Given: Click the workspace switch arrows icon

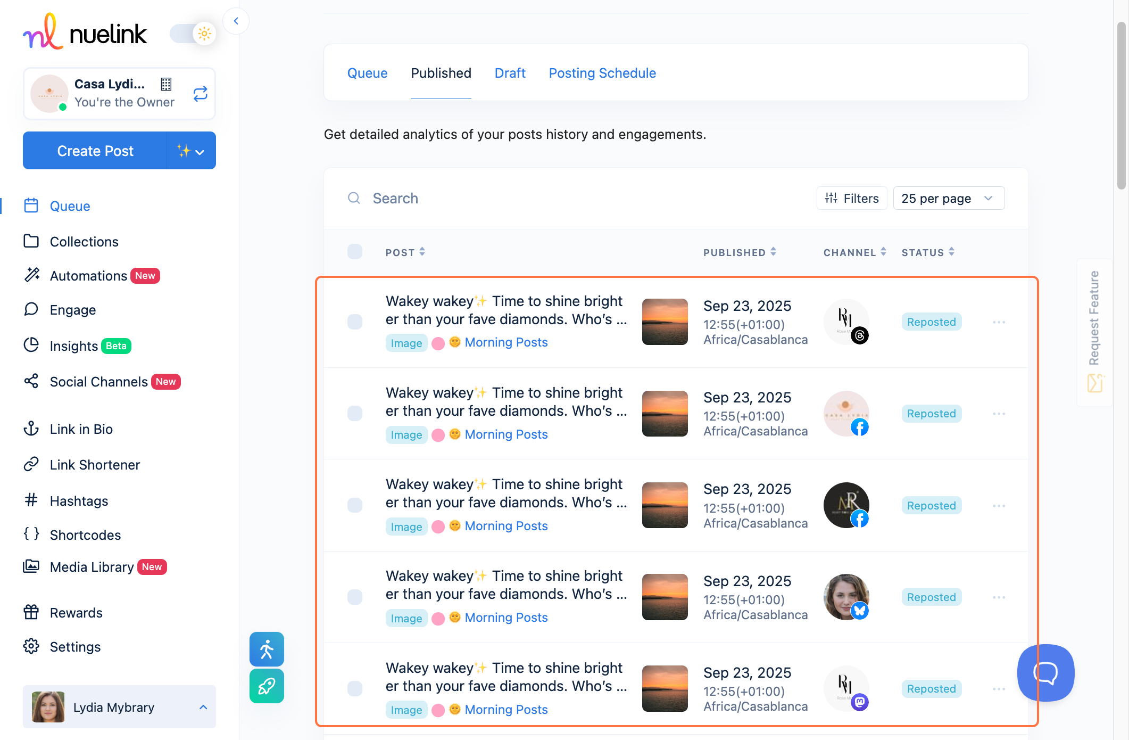Looking at the screenshot, I should click(200, 94).
